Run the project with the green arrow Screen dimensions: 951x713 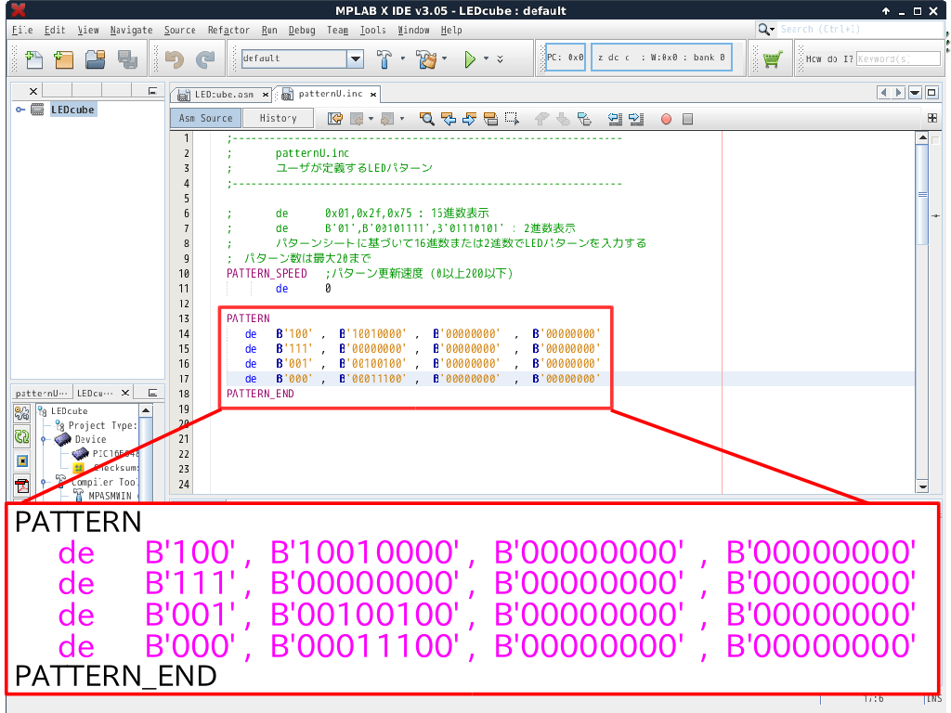click(x=469, y=58)
